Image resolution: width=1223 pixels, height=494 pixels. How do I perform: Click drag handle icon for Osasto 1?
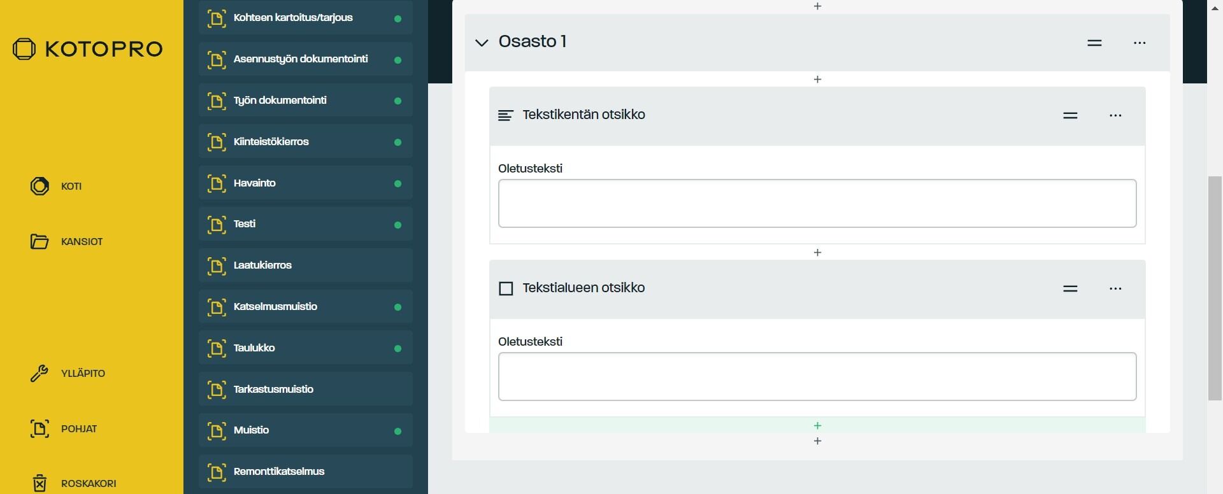tap(1094, 43)
